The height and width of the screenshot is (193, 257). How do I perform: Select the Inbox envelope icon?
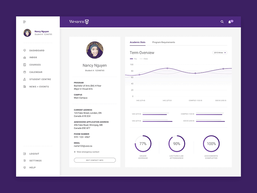pos(25,58)
